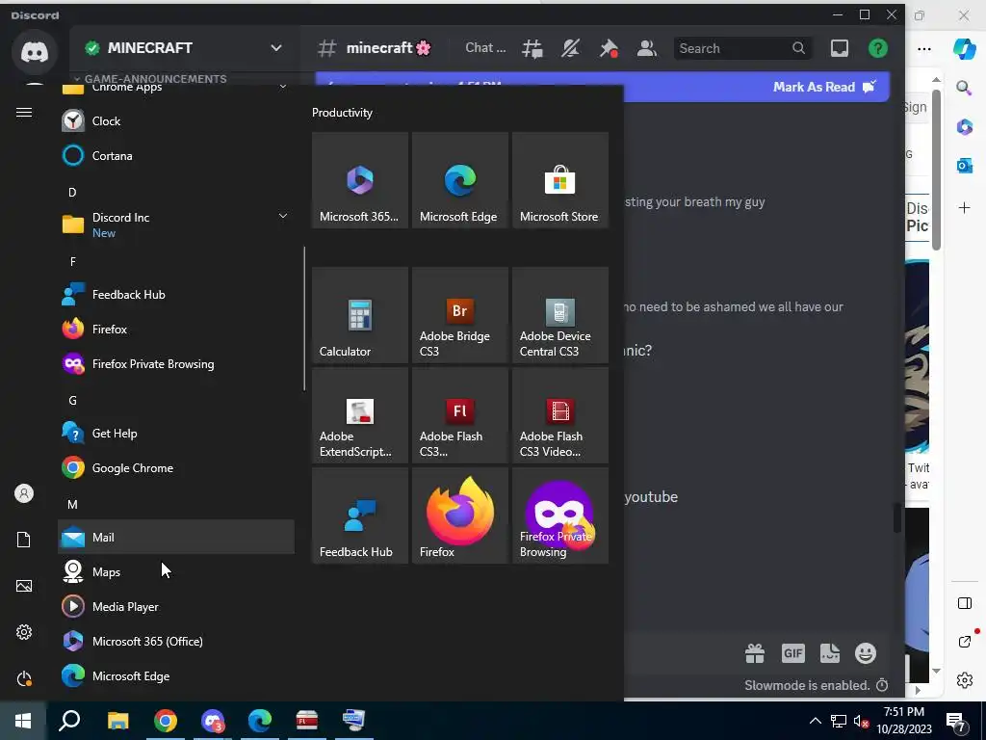Open Microsoft Edge in app list
Viewport: 986px width, 740px height.
(x=176, y=675)
